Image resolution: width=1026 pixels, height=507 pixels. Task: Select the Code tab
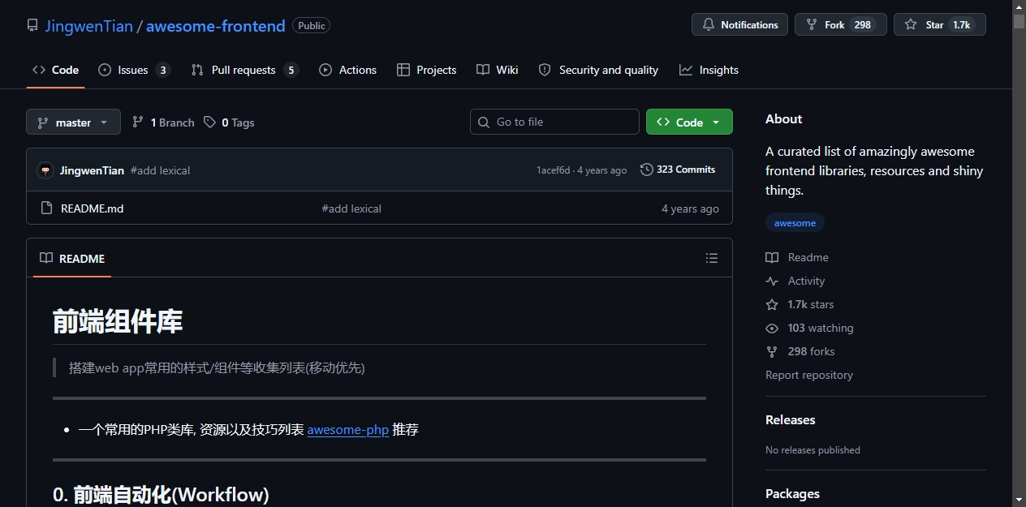click(x=55, y=70)
